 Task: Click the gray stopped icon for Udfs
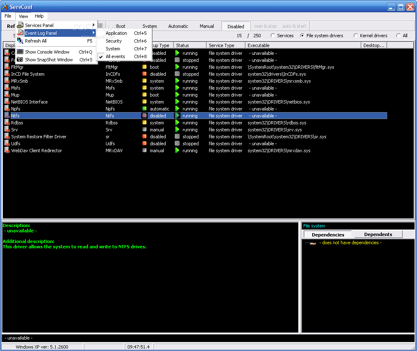point(177,143)
